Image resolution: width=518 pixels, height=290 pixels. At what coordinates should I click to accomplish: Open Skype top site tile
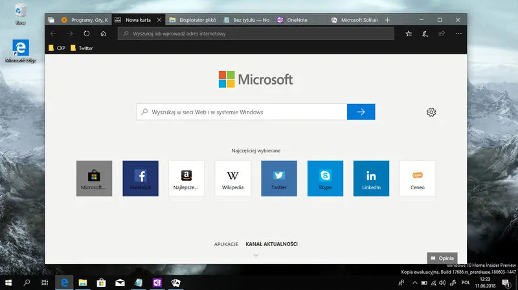(325, 178)
